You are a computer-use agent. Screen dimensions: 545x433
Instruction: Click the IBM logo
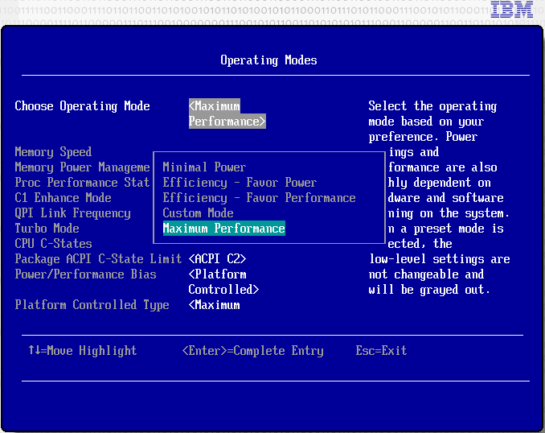(x=512, y=10)
